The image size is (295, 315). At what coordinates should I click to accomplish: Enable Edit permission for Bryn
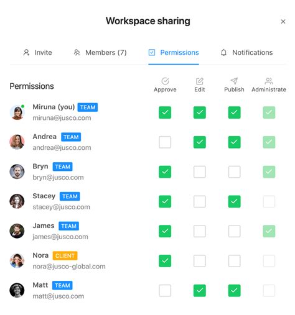click(x=200, y=171)
